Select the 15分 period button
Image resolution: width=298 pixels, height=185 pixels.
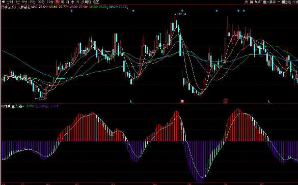tap(33, 2)
